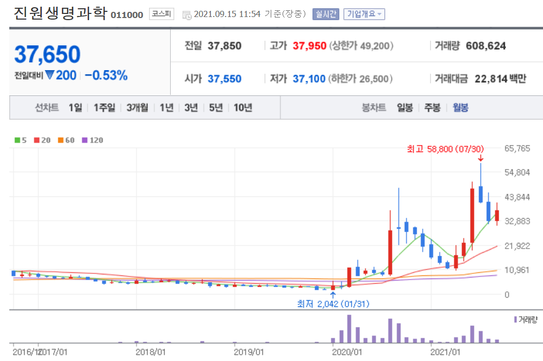Click the 상한가 49,200 text

(x=361, y=46)
